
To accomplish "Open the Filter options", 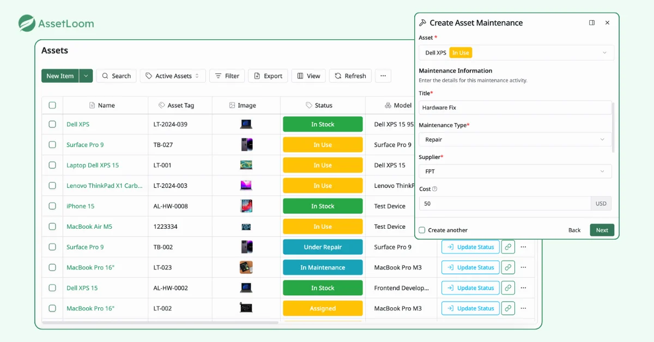I will (227, 76).
